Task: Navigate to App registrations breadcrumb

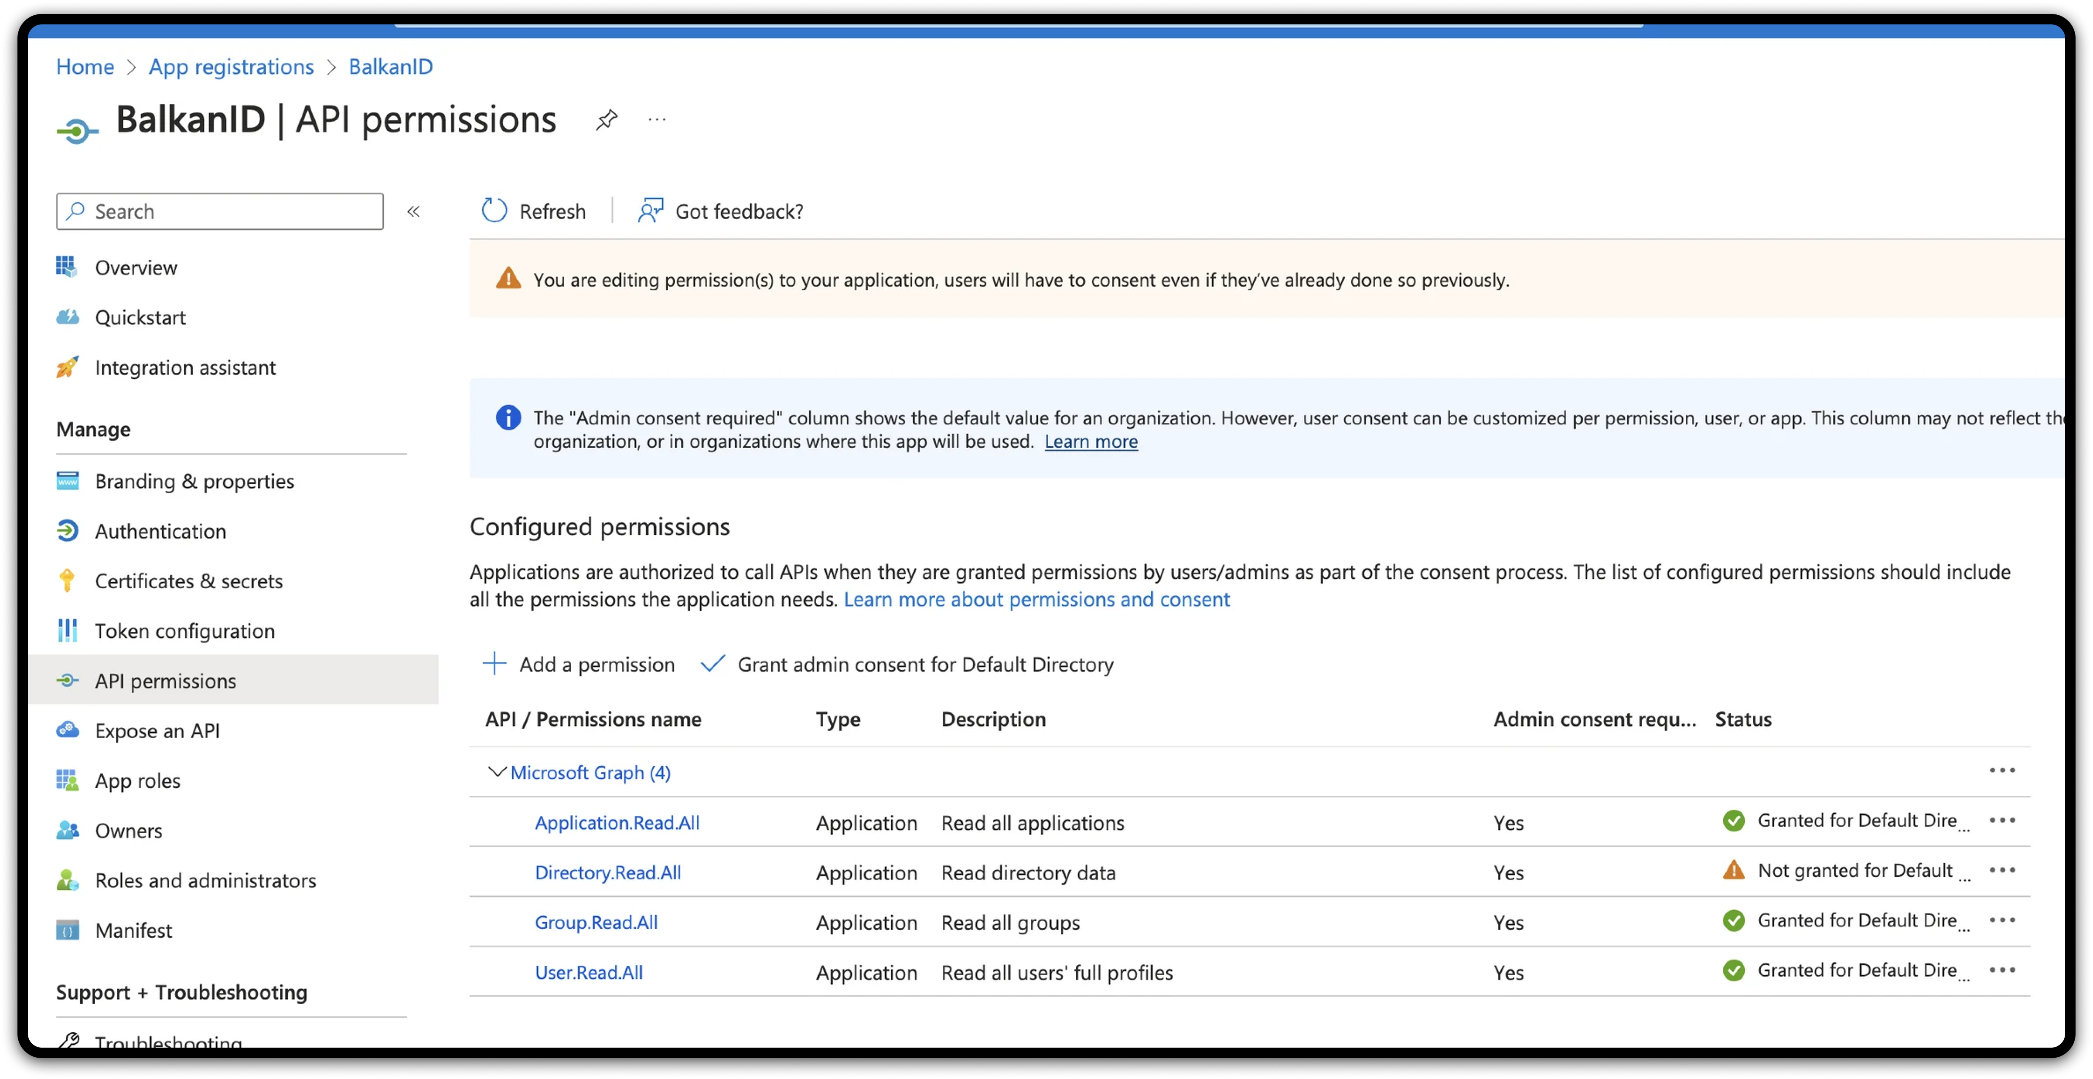Action: (231, 67)
